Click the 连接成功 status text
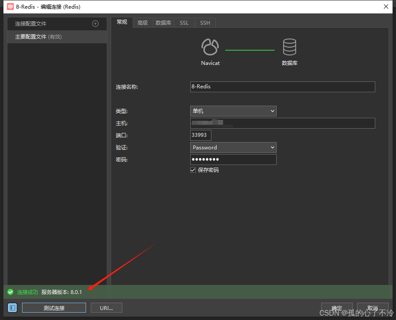Viewport: 396px width, 320px height. (28, 292)
